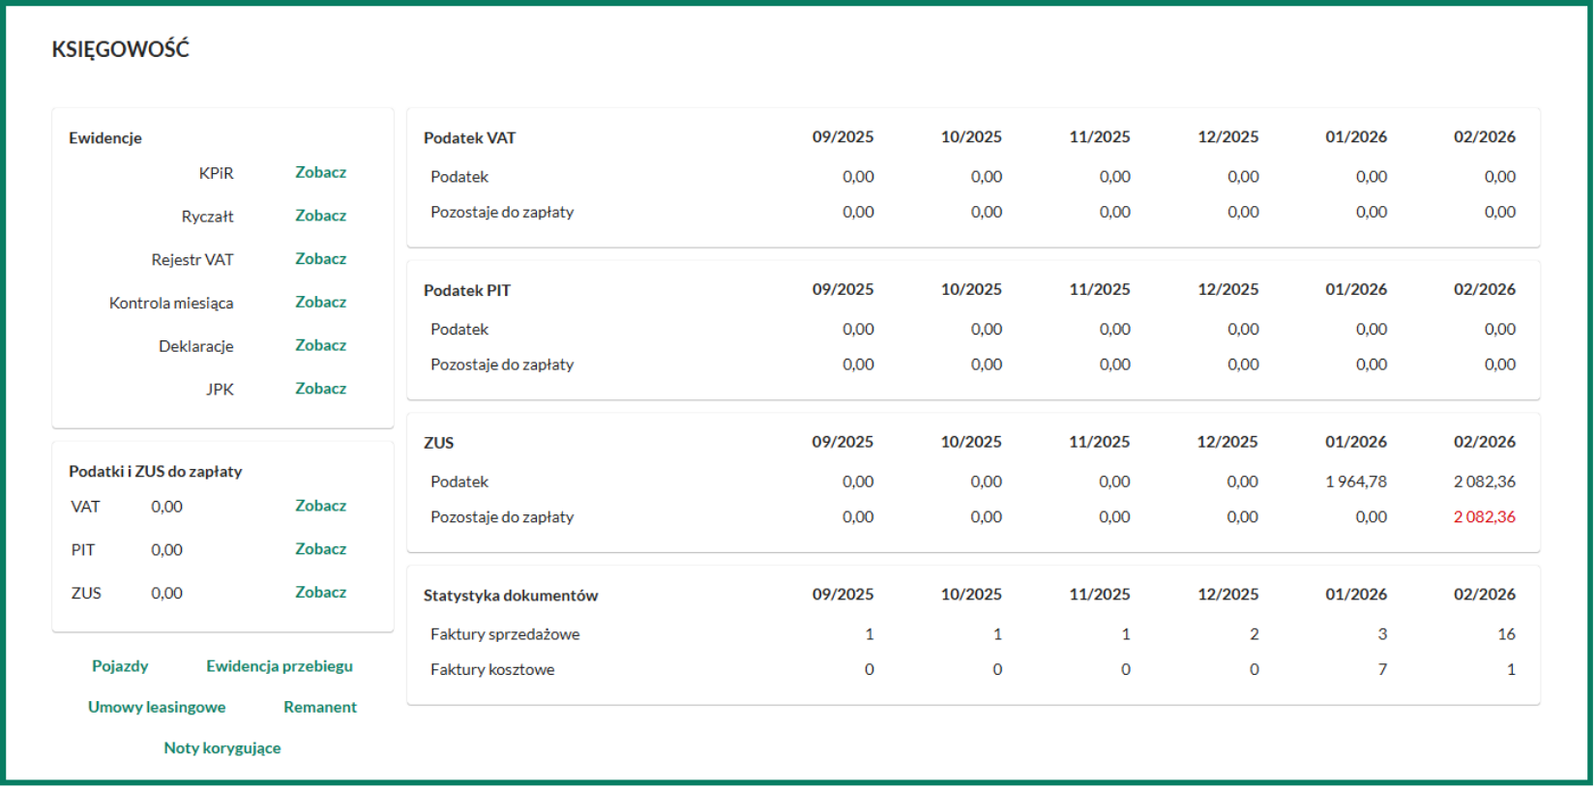
Task: Click Zobacz in ZUS to-pay row
Action: pyautogui.click(x=320, y=593)
